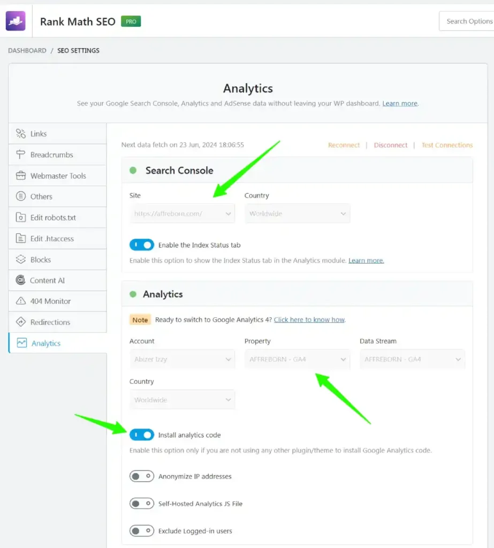Click the Rank Math logo icon
Image resolution: width=494 pixels, height=548 pixels.
16,21
